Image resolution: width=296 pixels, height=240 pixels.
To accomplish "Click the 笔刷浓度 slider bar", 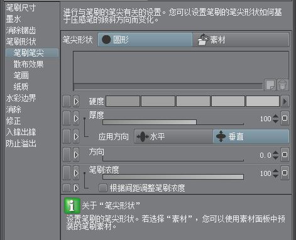I will pyautogui.click(x=173, y=177).
